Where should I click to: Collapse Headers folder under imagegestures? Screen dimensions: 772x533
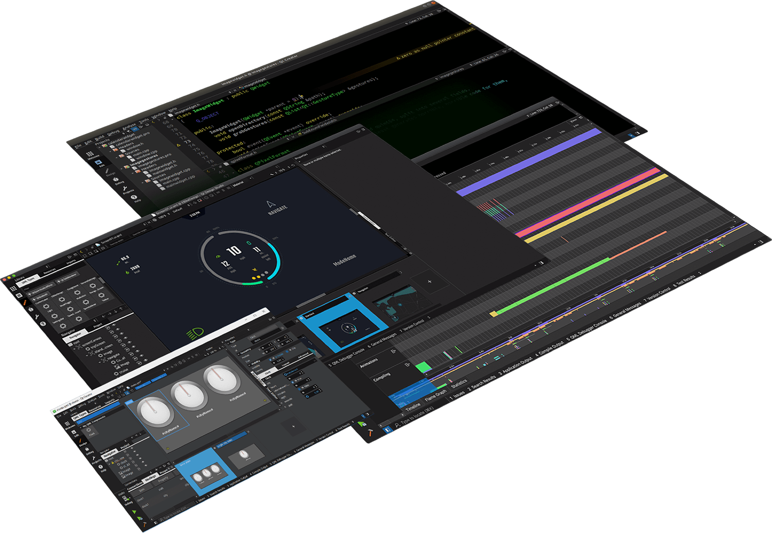[x=133, y=173]
